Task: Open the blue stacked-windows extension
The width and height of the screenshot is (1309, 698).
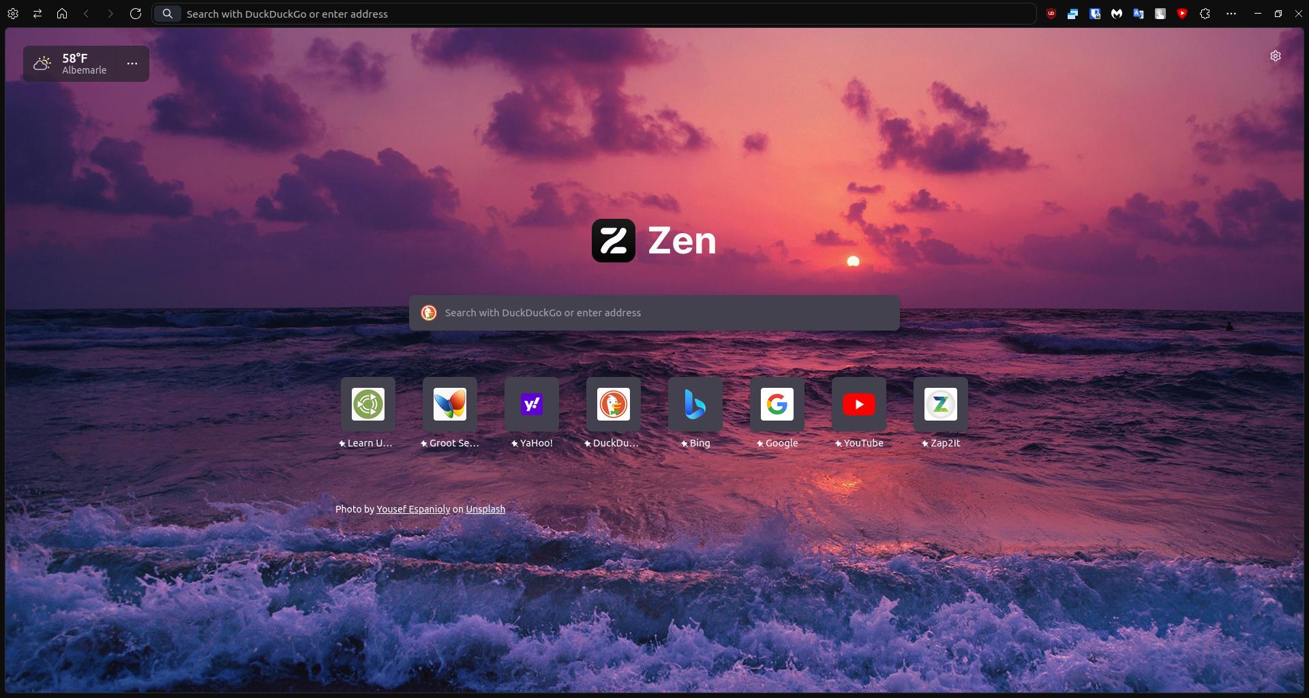Action: click(x=1073, y=14)
